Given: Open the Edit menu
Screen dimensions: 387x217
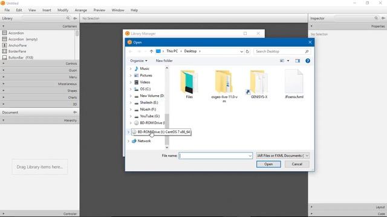Looking at the screenshot, I should click(19, 10).
